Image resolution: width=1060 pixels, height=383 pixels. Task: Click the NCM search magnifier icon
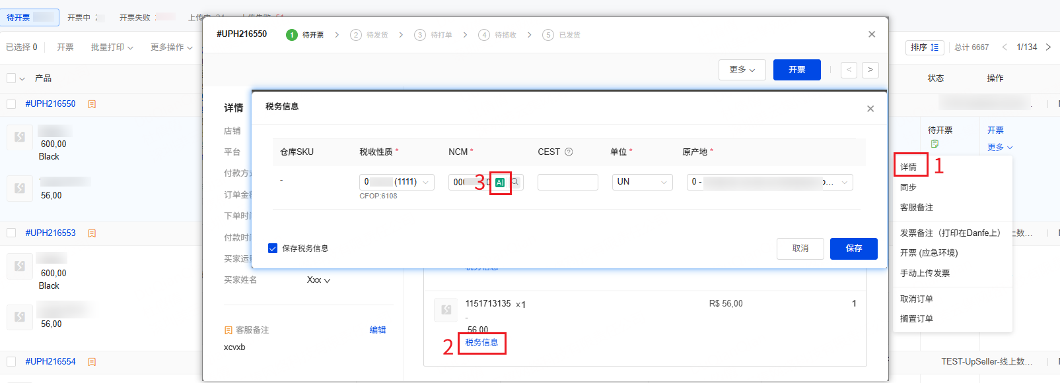[515, 182]
